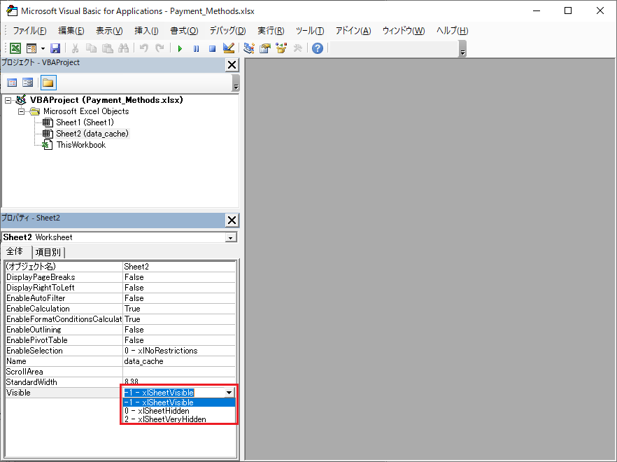Image resolution: width=617 pixels, height=462 pixels.
Task: Choose 2 - xlSheetVeryHidden from the list
Action: tap(179, 419)
